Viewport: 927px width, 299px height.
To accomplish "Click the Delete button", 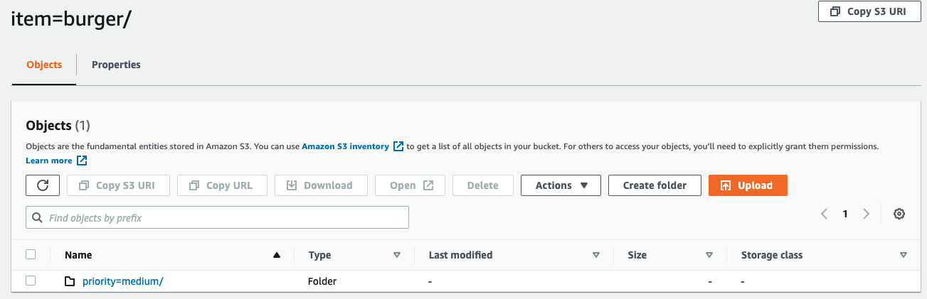I will pyautogui.click(x=482, y=185).
